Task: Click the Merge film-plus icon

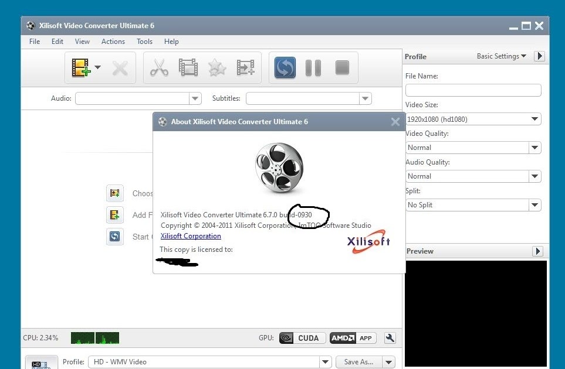Action: (246, 67)
